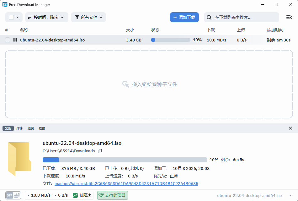
Task: Close the bottom details panel
Action: (290, 128)
